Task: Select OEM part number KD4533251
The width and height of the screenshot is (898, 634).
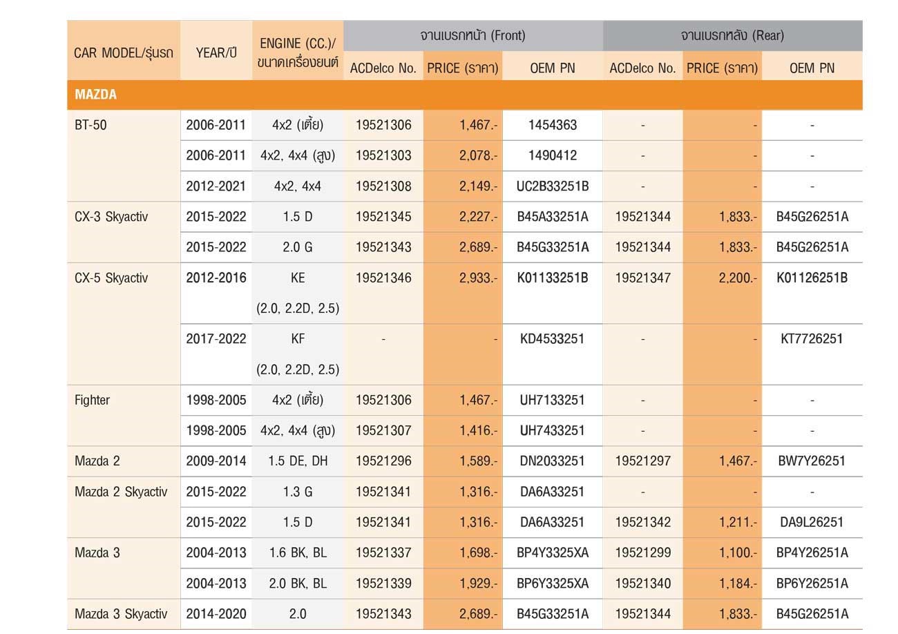Action: tap(553, 338)
